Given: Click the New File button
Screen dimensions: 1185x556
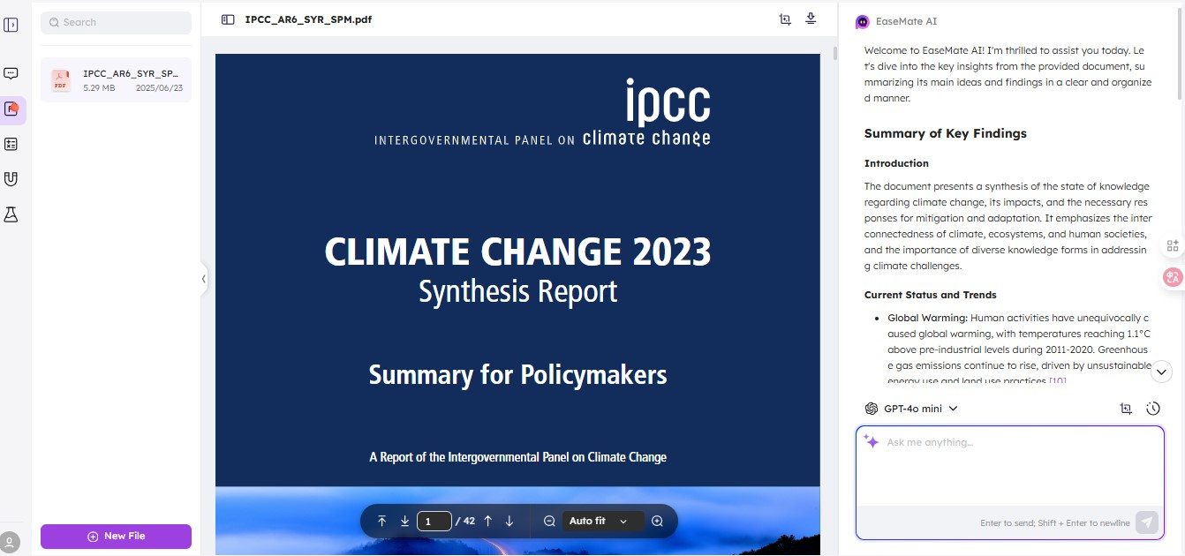Looking at the screenshot, I should 116,537.
